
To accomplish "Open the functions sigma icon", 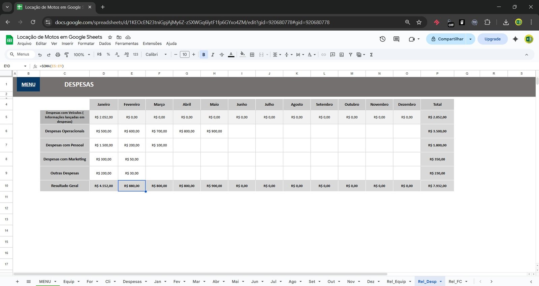I will 371,55.
